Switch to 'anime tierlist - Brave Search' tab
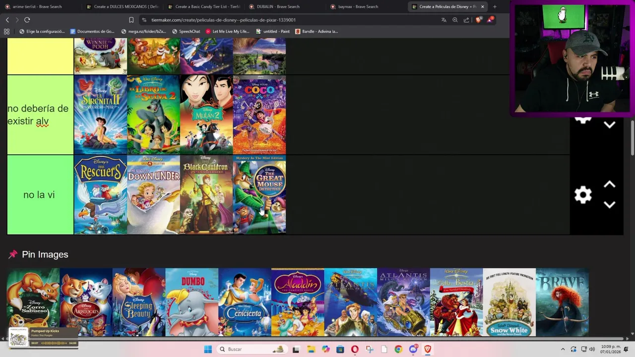The width and height of the screenshot is (635, 357). pyautogui.click(x=38, y=6)
